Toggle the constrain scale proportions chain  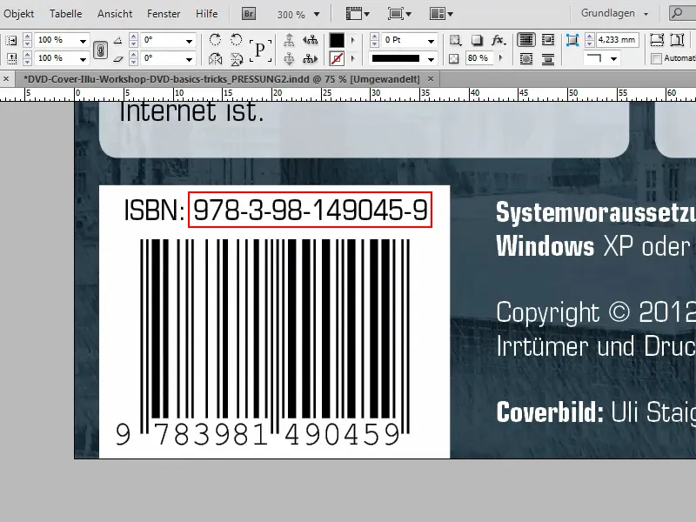click(100, 50)
